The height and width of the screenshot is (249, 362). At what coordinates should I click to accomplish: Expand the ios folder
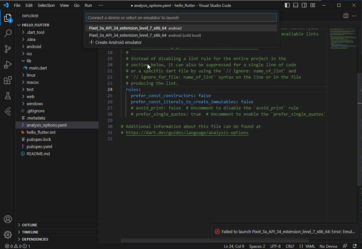pos(57,54)
